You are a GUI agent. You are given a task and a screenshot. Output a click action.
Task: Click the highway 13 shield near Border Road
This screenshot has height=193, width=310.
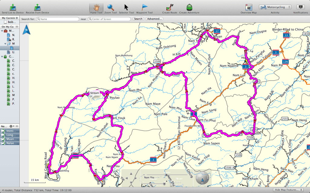click(286, 36)
